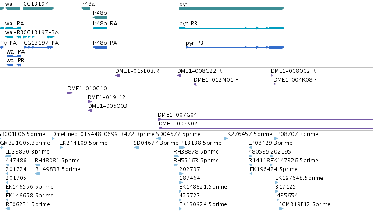Screen dimensions: 373x211
Task: Select the RH49833.5prime EST
Action: tap(38, 174)
